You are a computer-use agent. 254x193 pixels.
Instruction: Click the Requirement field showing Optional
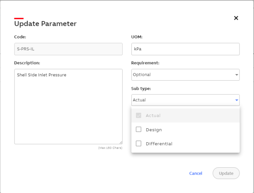click(181, 75)
